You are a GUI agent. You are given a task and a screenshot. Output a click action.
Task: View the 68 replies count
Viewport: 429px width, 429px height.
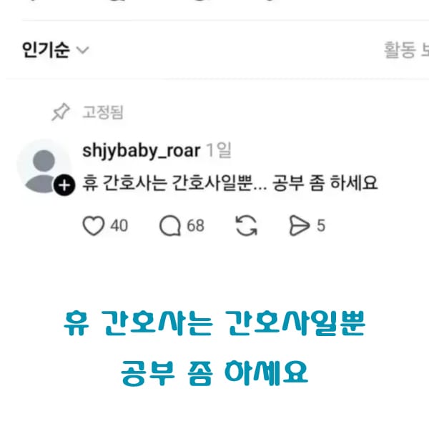pyautogui.click(x=196, y=226)
